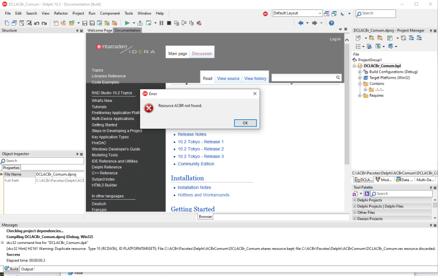The width and height of the screenshot is (438, 276).
Task: Open the Tools menu
Action: tap(128, 13)
